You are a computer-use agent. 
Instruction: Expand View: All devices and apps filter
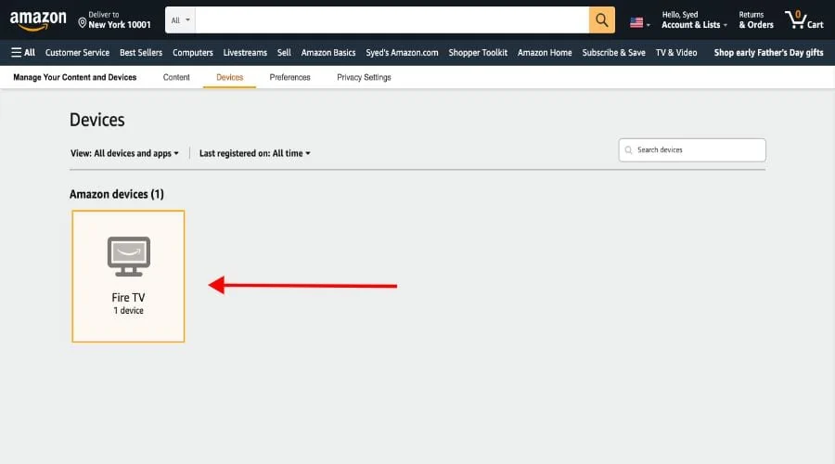124,153
